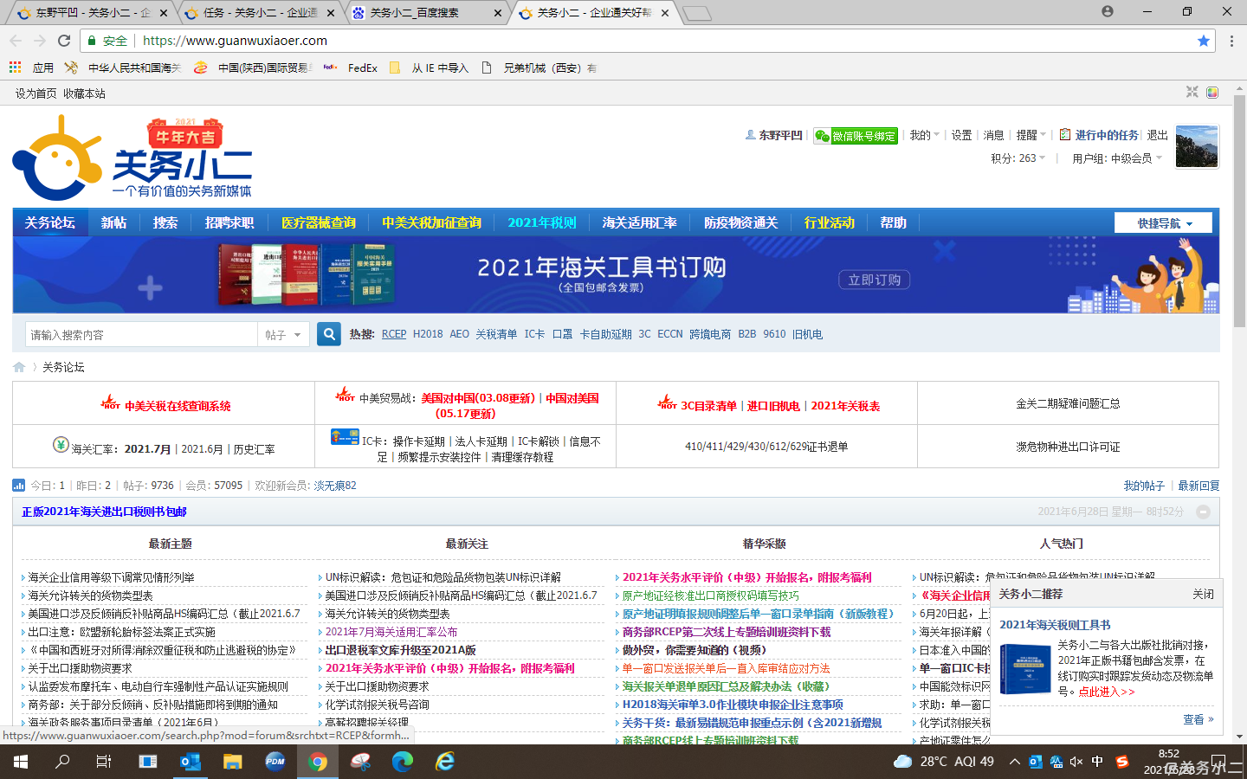Open 2021年税则 nav item
The image size is (1247, 779).
click(x=542, y=223)
